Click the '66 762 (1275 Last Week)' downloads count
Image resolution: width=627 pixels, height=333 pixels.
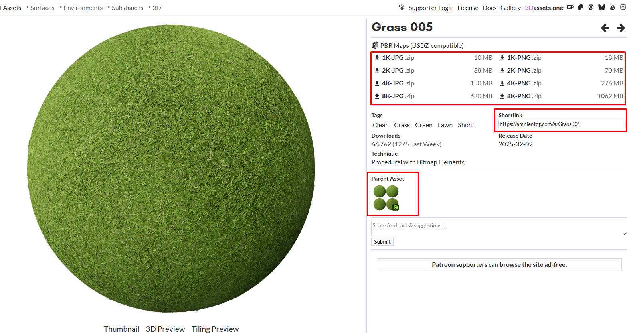(x=406, y=144)
